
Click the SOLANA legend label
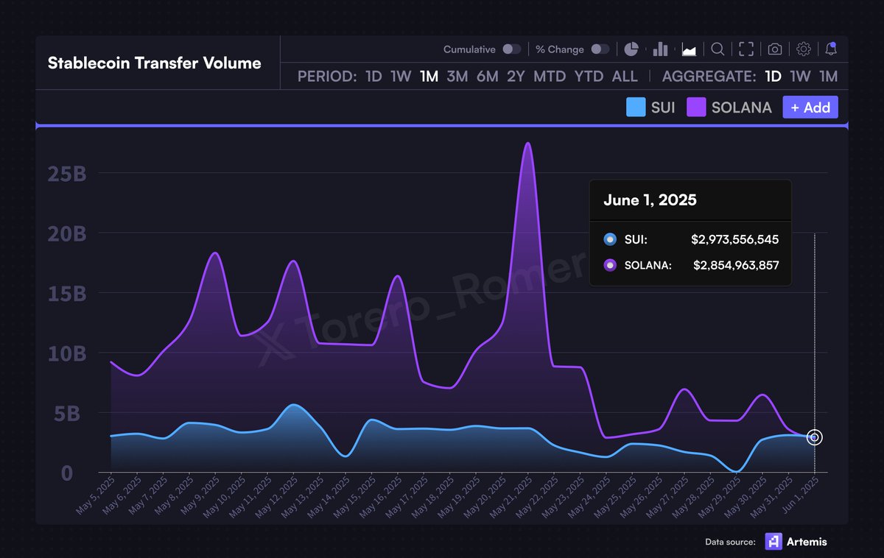click(740, 107)
